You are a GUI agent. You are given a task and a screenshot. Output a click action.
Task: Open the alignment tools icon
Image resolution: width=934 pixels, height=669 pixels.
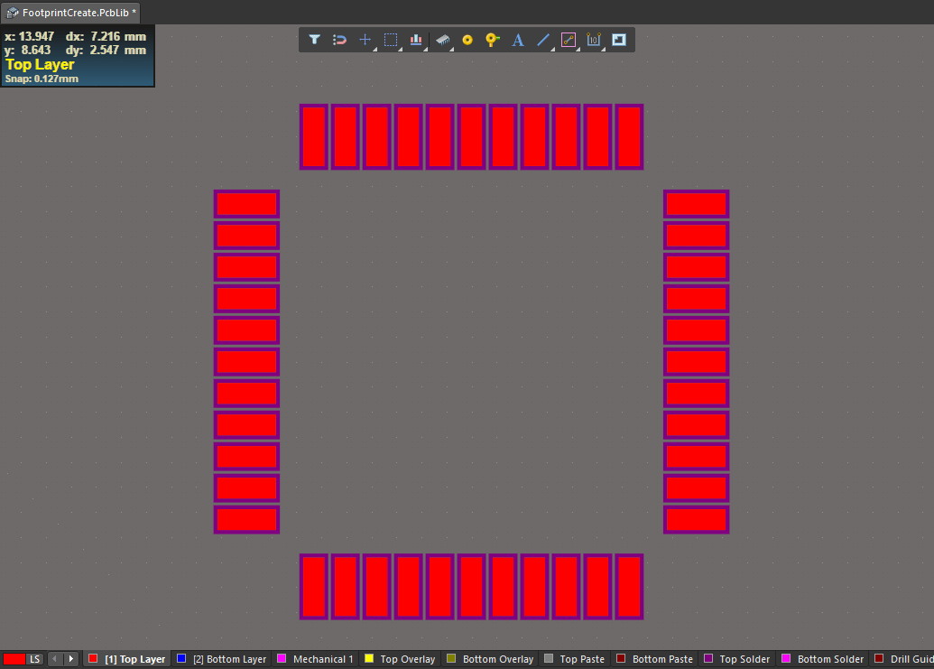pos(415,39)
